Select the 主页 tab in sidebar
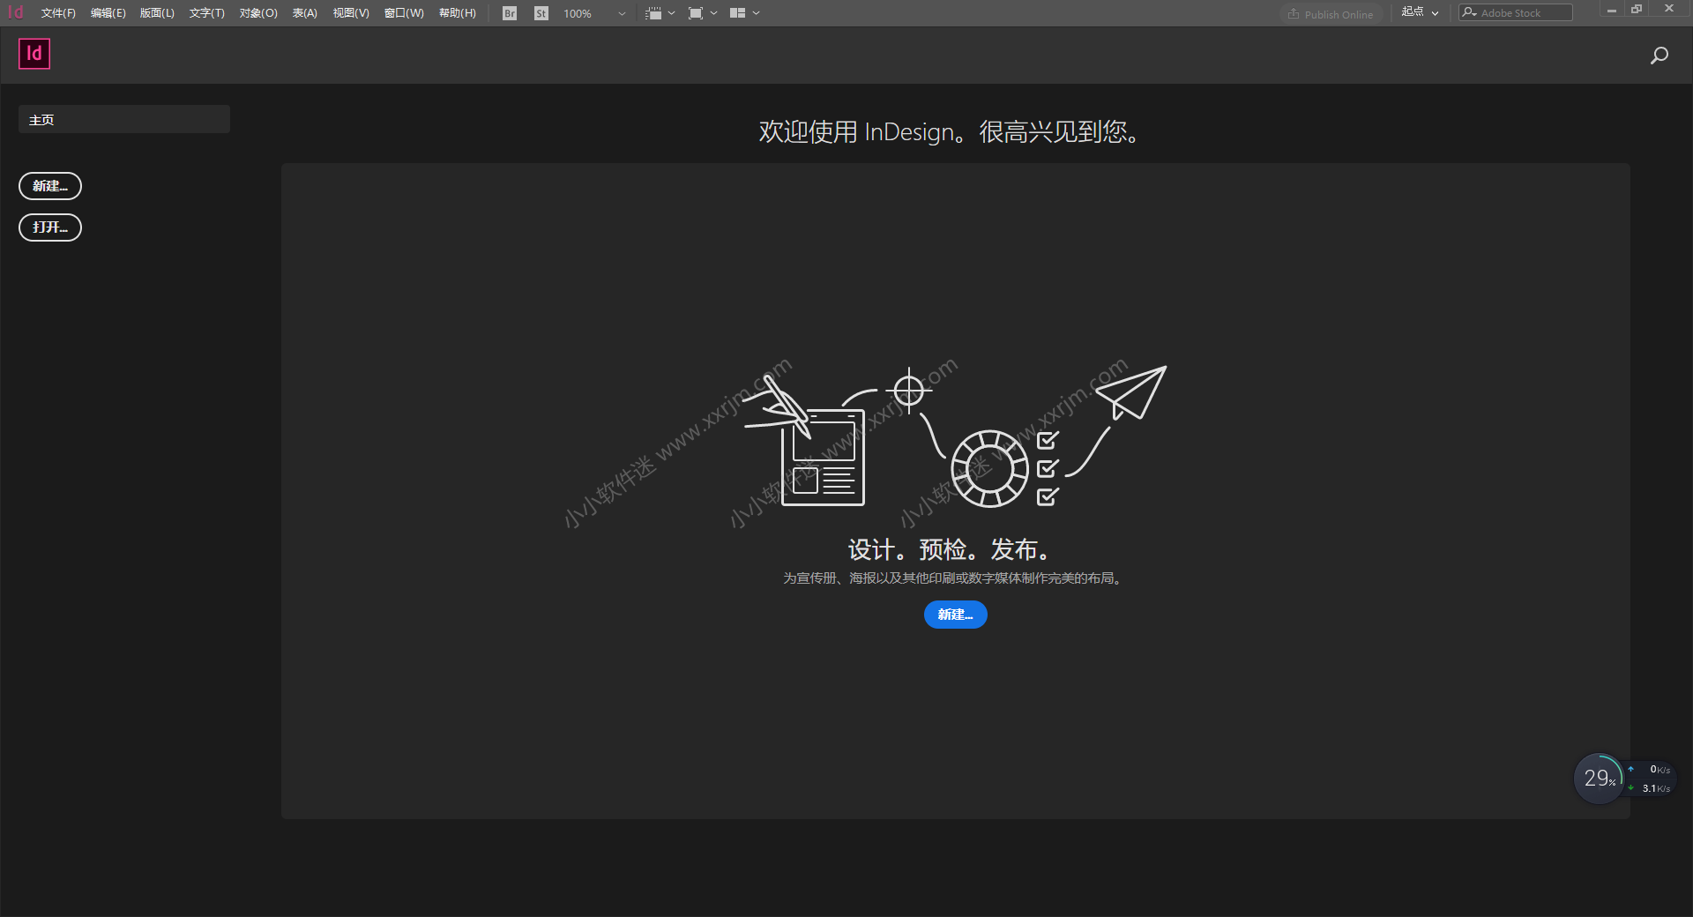 point(124,119)
